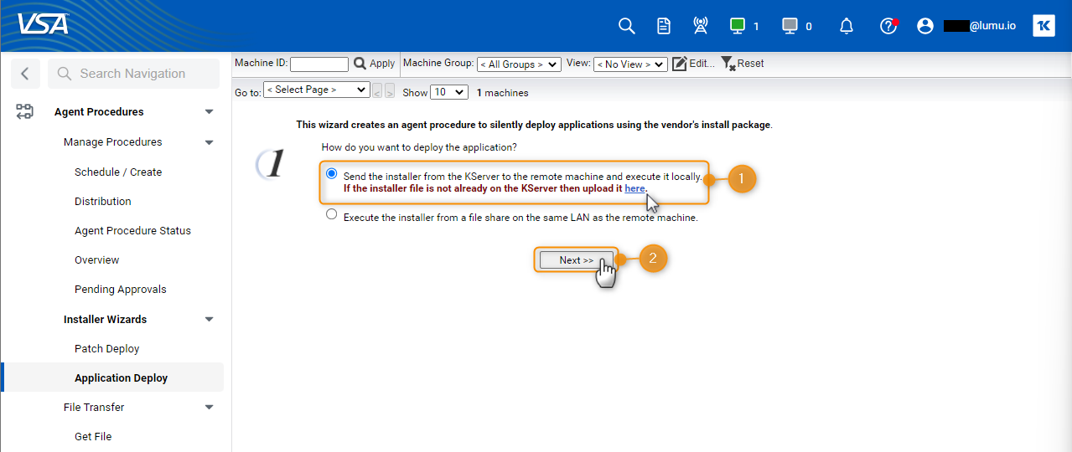The width and height of the screenshot is (1072, 452).
Task: Open the Select Page dropdown
Action: tap(316, 90)
